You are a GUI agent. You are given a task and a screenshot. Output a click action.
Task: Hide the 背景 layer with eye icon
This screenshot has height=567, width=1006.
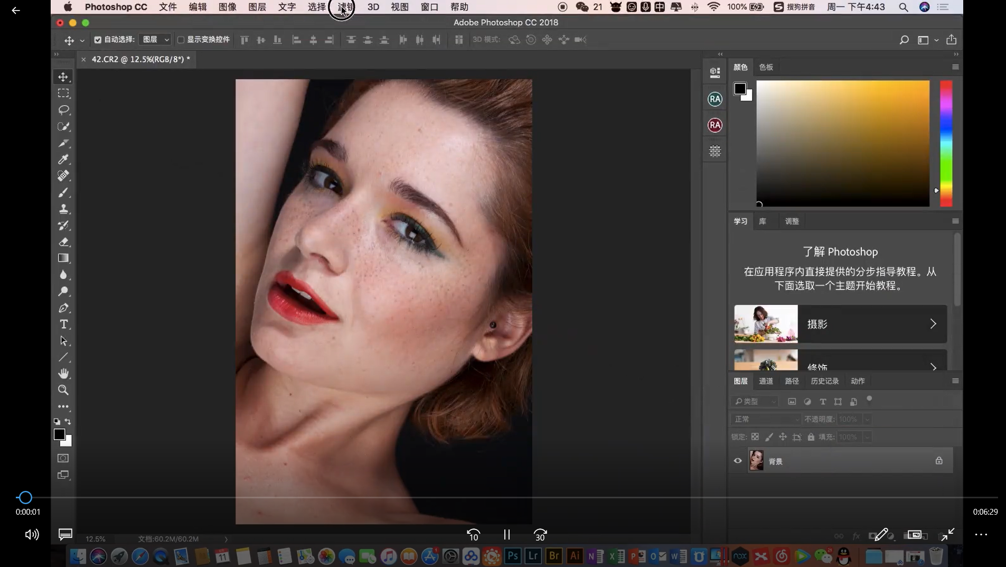point(738,461)
